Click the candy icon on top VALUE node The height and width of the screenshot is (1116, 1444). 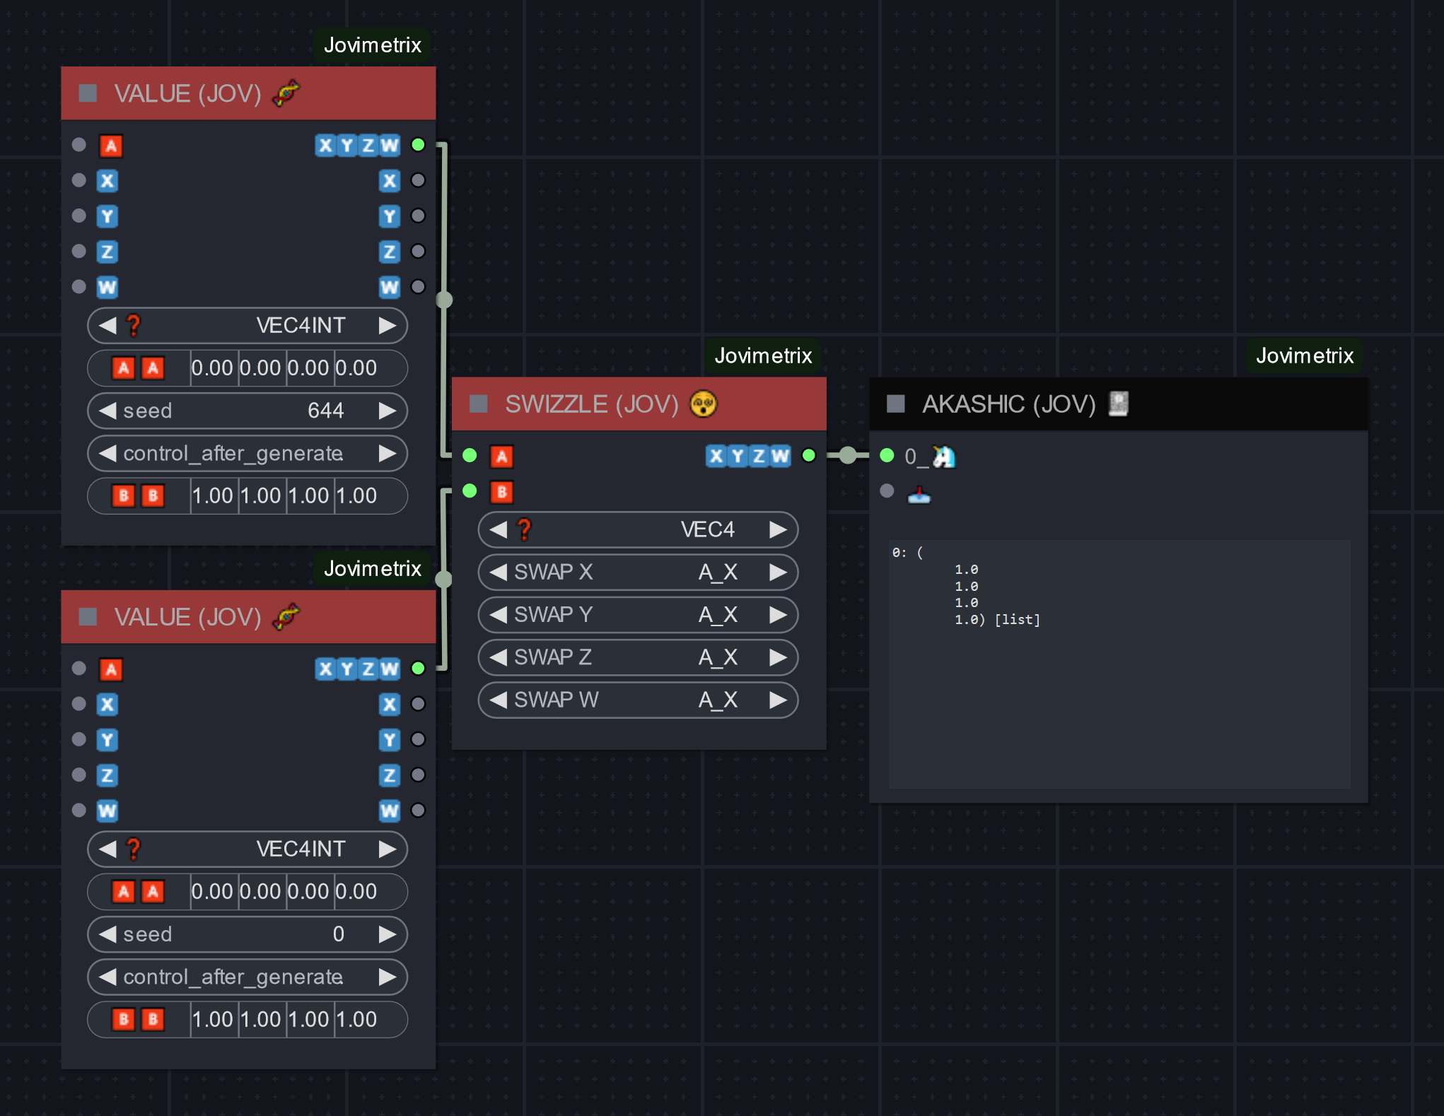[x=286, y=93]
